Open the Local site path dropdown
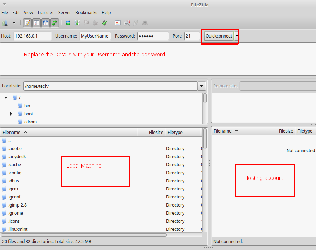This screenshot has width=316, height=250. point(201,86)
